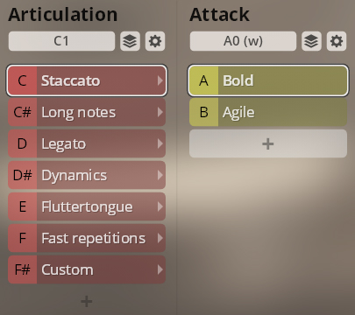The width and height of the screenshot is (355, 315).
Task: Open the Articulation settings gear
Action: pos(155,41)
